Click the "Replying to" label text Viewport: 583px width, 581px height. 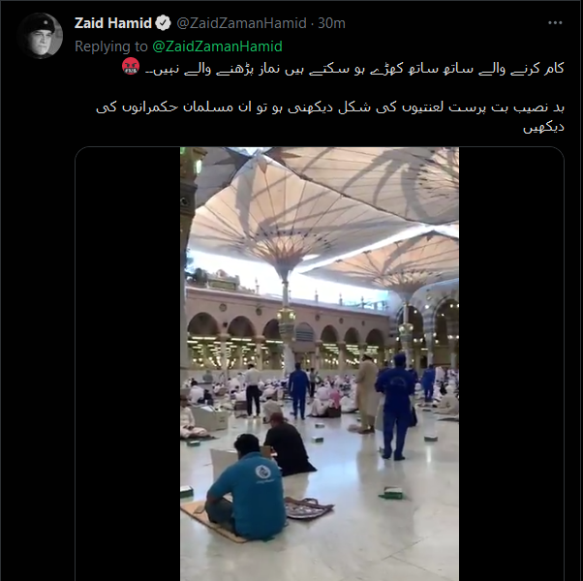coord(111,46)
